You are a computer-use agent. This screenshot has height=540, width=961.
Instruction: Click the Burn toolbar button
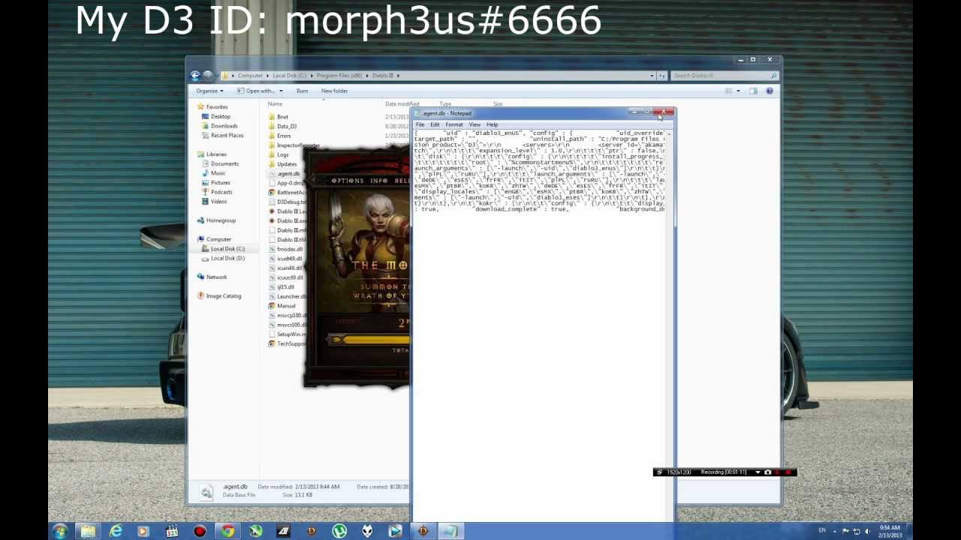click(302, 91)
